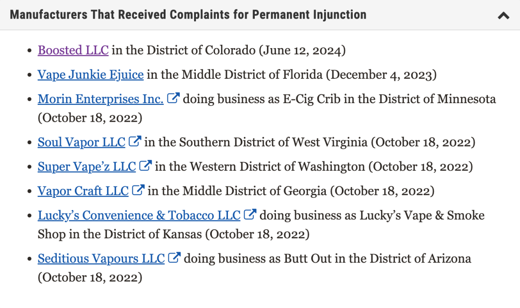
Task: Click the Manufacturers That Received Complaints header
Action: point(188,15)
